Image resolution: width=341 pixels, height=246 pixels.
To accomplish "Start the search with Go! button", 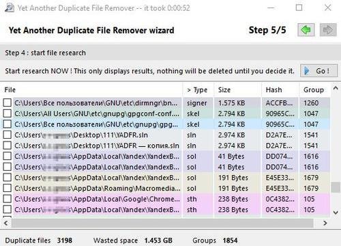I will pos(318,71).
